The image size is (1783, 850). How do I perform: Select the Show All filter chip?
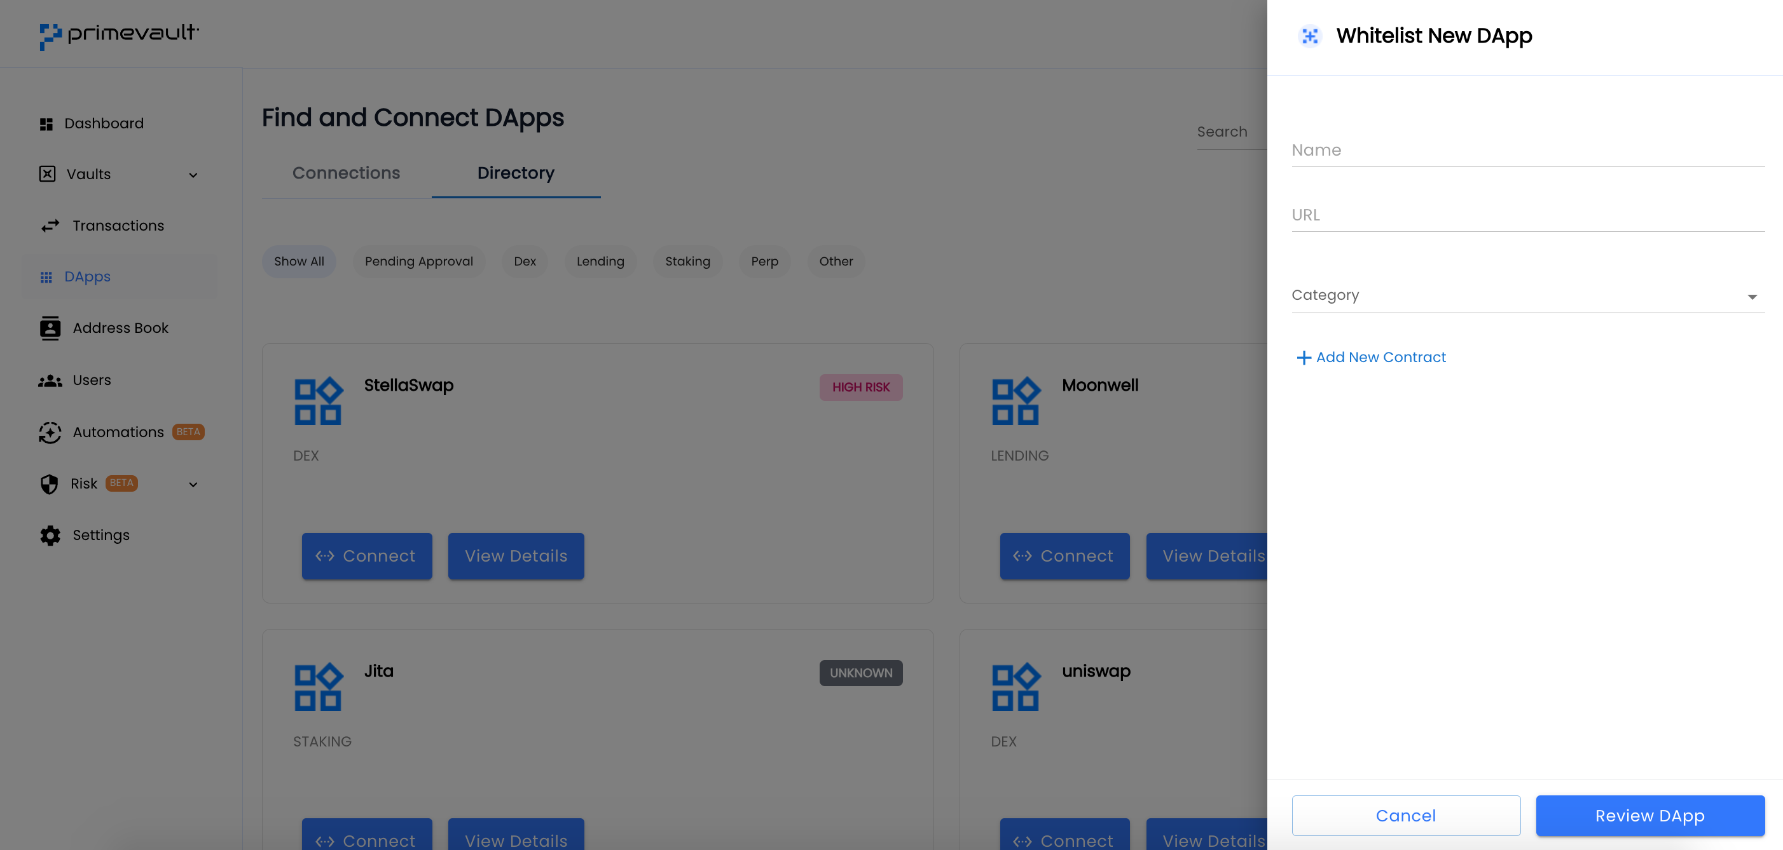[299, 262]
